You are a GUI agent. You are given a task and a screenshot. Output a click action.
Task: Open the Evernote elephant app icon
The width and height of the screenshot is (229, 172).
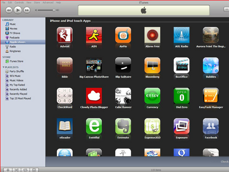point(123,126)
